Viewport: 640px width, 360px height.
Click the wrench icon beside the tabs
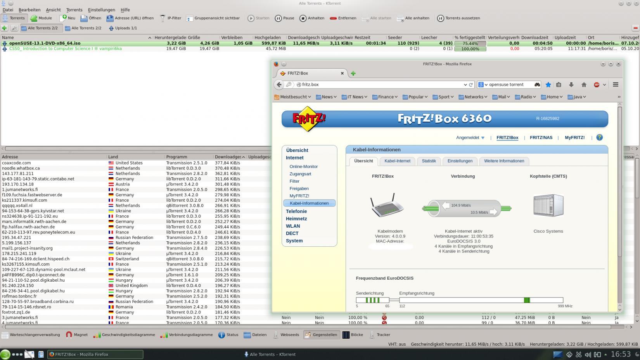click(x=14, y=28)
